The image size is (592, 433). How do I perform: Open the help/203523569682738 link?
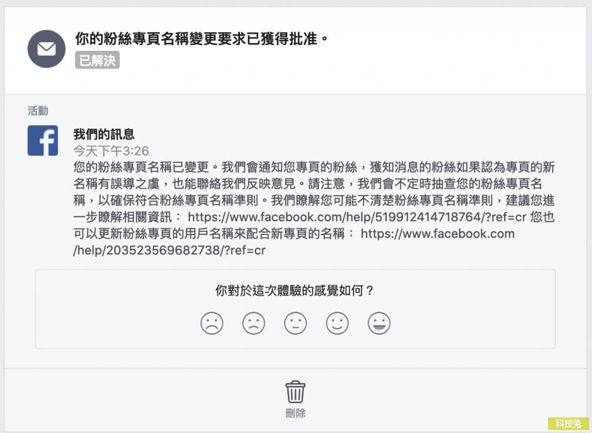point(294,242)
